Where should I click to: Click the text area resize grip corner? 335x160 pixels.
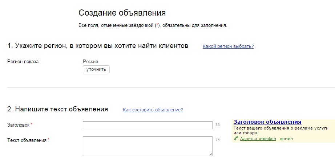pos(211,154)
